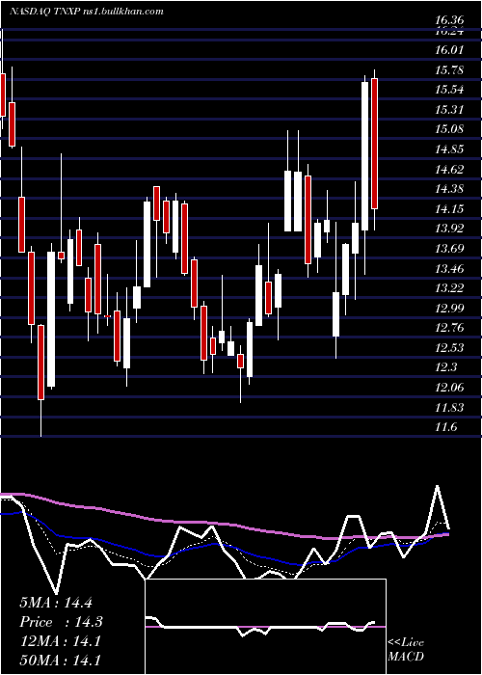This screenshot has width=482, height=675.
Task: Click the 5MA : 14.4 readout
Action: pyautogui.click(x=56, y=603)
